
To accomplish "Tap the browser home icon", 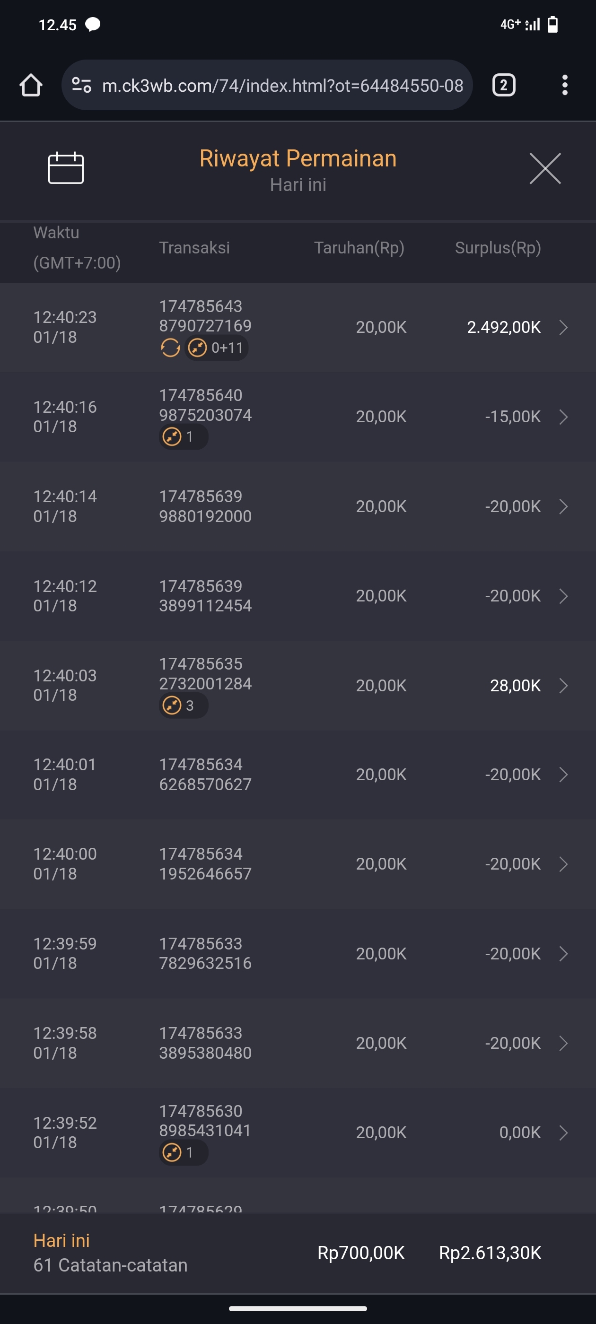I will click(x=31, y=85).
